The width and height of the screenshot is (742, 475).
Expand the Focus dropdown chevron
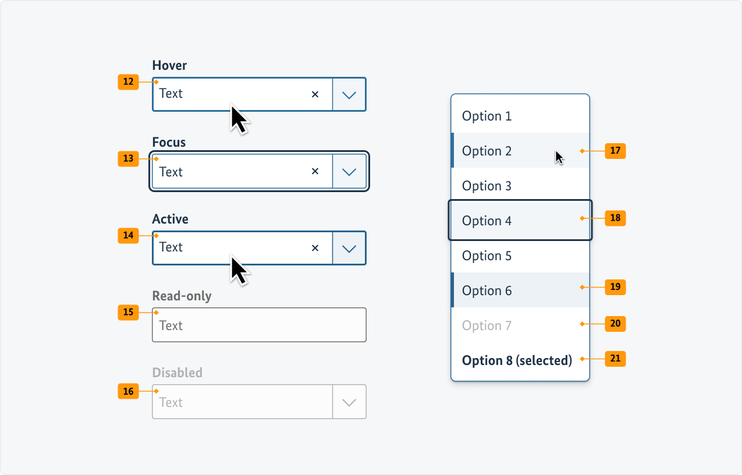click(x=349, y=172)
